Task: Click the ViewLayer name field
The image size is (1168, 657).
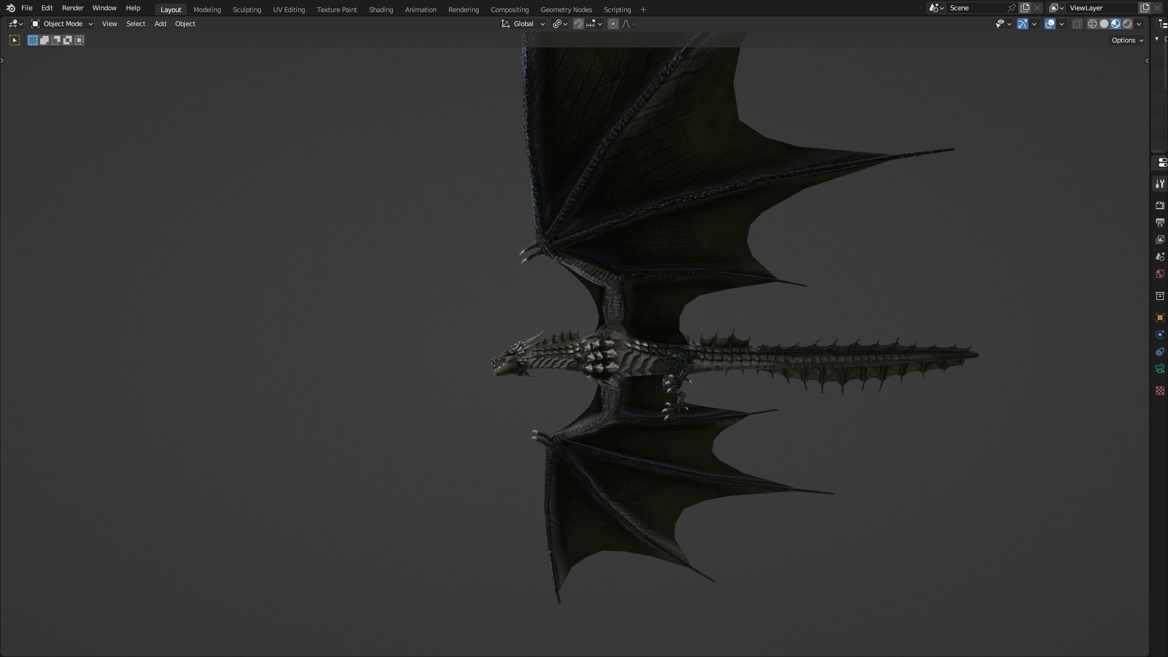Action: coord(1102,8)
